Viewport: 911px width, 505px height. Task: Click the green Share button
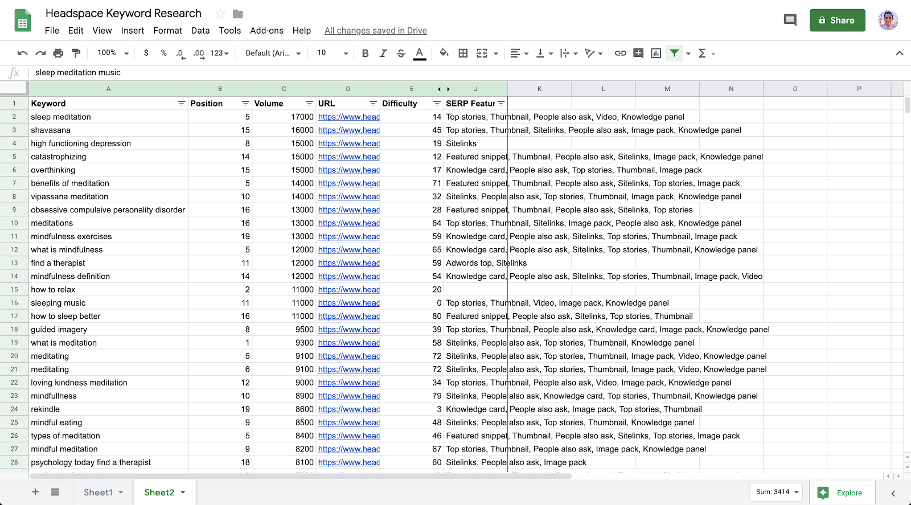(838, 20)
